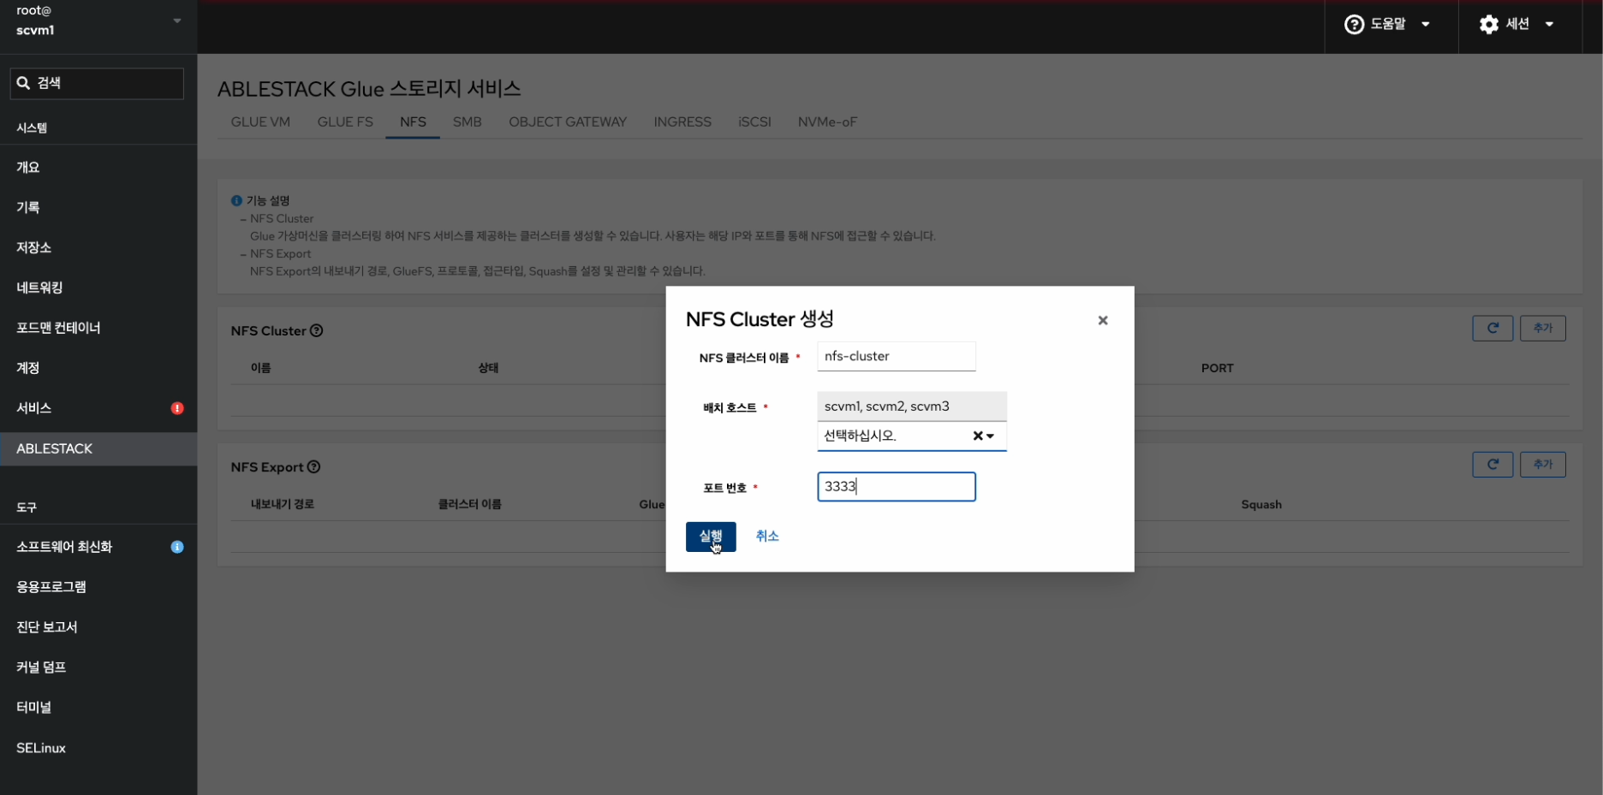
Task: Switch to the SMB tab
Action: click(x=467, y=122)
